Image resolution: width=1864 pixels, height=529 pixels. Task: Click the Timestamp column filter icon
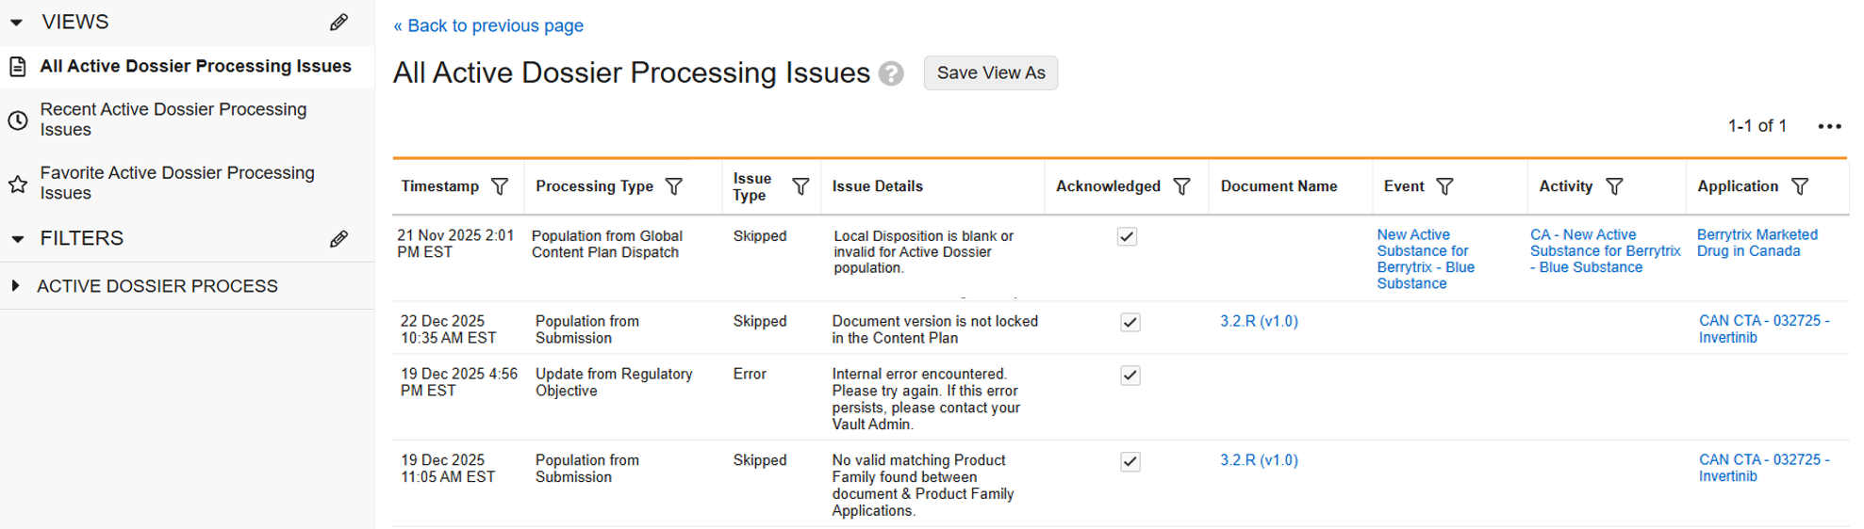pos(500,186)
